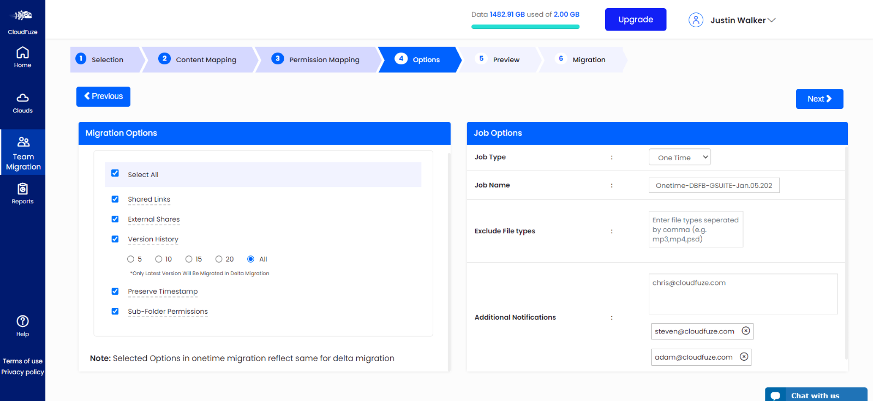Open the Job Type dropdown
The width and height of the screenshot is (873, 401).
[680, 157]
